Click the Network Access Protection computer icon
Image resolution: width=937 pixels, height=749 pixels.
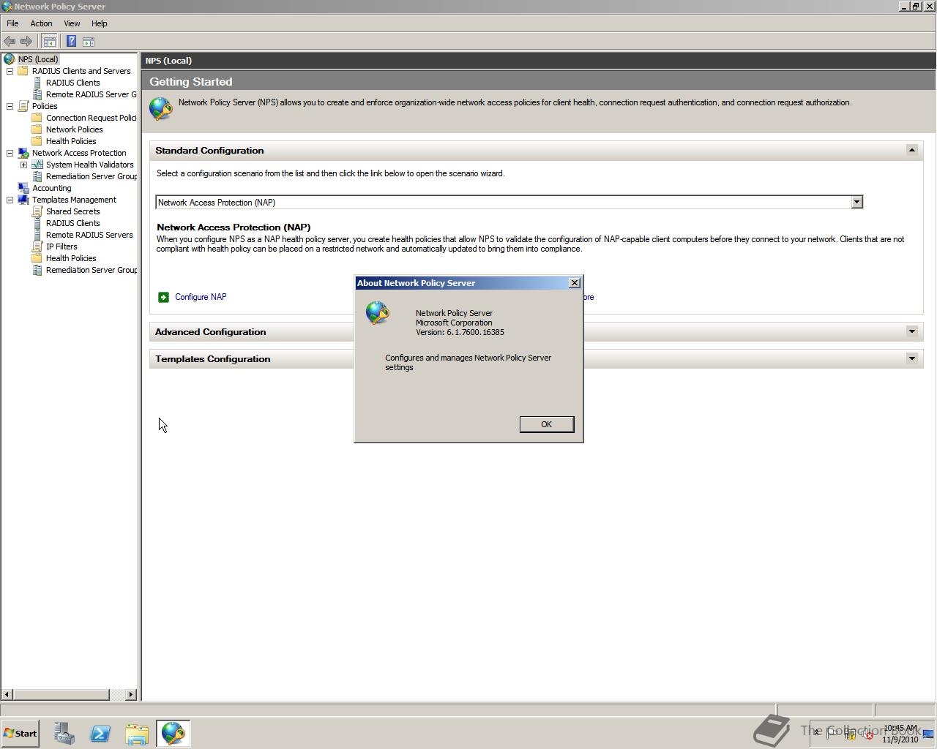(x=23, y=153)
